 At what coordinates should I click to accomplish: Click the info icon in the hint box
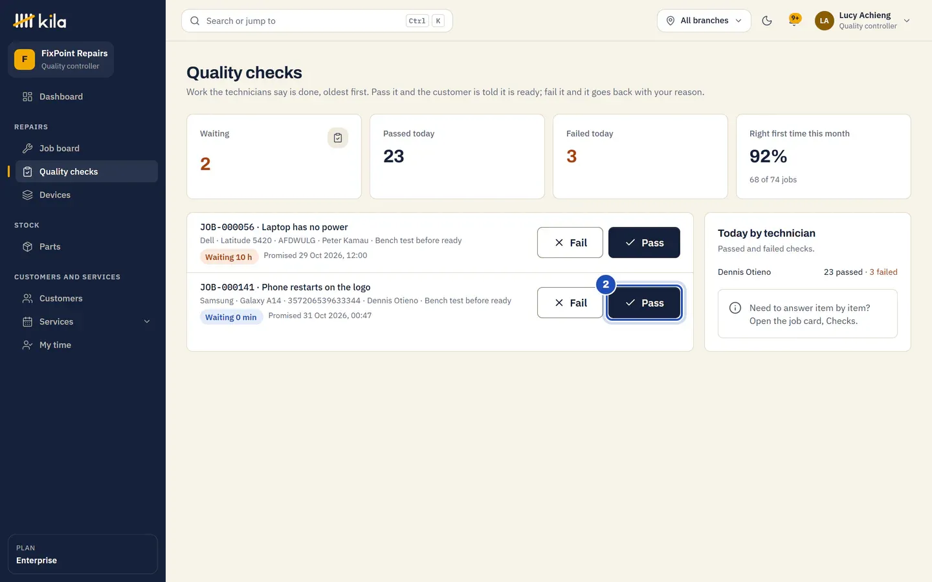pyautogui.click(x=735, y=308)
